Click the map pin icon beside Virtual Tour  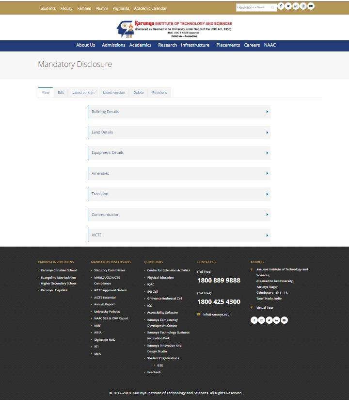tap(252, 307)
